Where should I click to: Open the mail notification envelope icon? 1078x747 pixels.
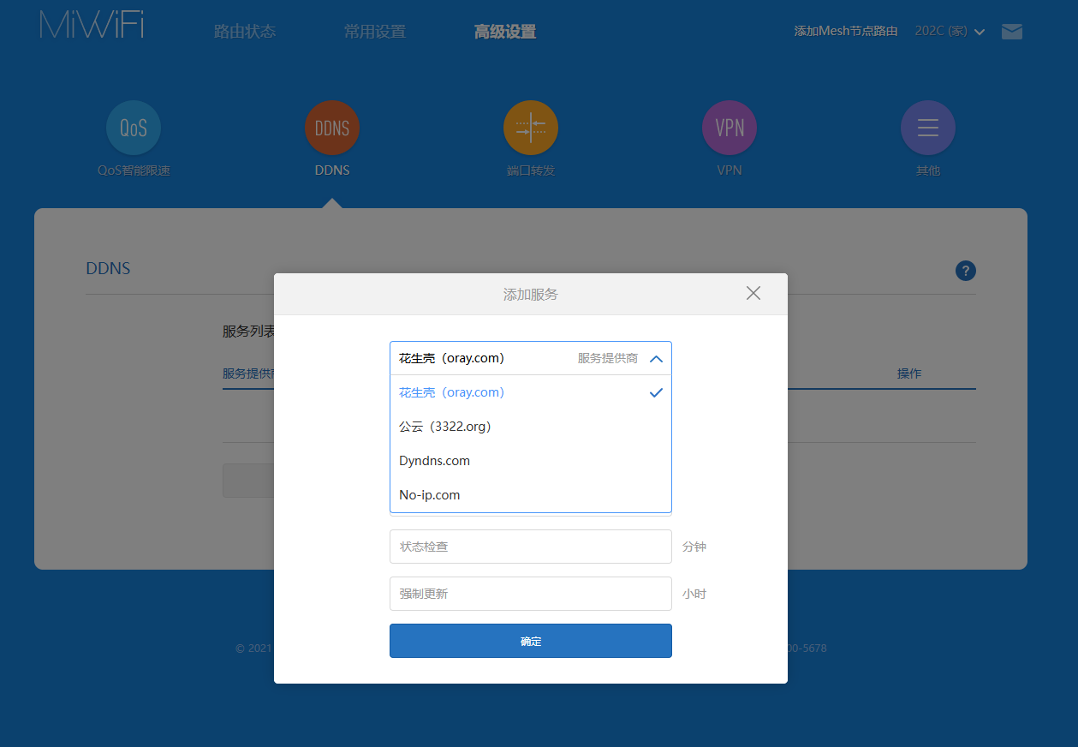pos(1012,32)
